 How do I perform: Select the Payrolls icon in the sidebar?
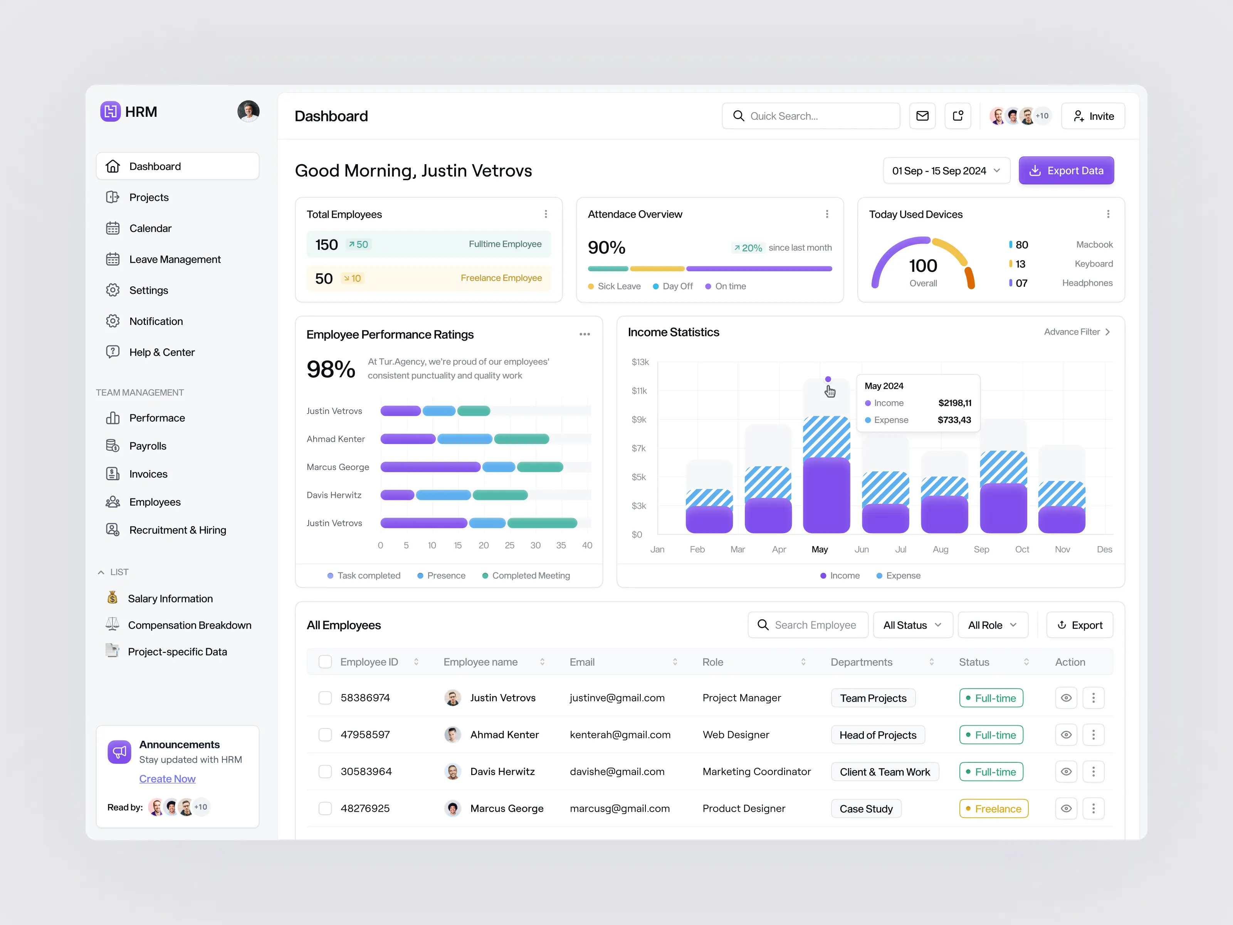point(113,446)
